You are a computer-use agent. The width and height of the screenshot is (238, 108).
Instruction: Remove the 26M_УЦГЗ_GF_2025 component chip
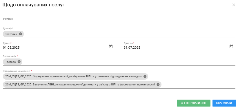158,85
